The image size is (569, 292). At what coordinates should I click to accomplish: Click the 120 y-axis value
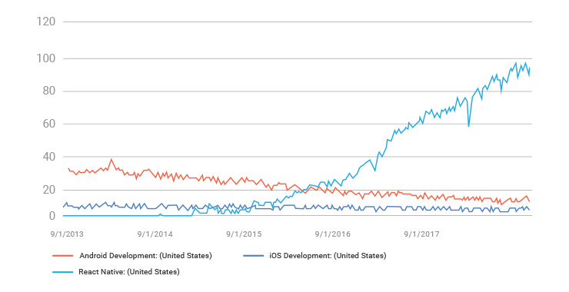coord(45,22)
